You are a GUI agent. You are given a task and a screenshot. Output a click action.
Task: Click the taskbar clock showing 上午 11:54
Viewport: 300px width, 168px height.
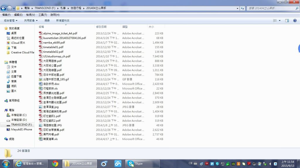pyautogui.click(x=288, y=164)
